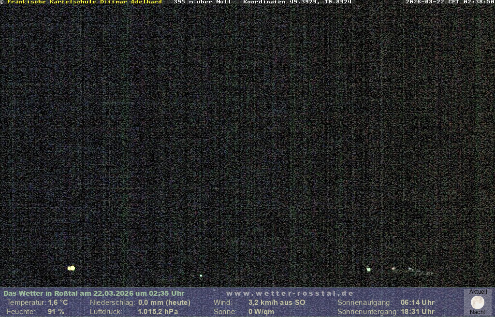Click the Sonnenuntergang time 18:31 Uhr
This screenshot has width=495, height=317.
[x=418, y=312]
